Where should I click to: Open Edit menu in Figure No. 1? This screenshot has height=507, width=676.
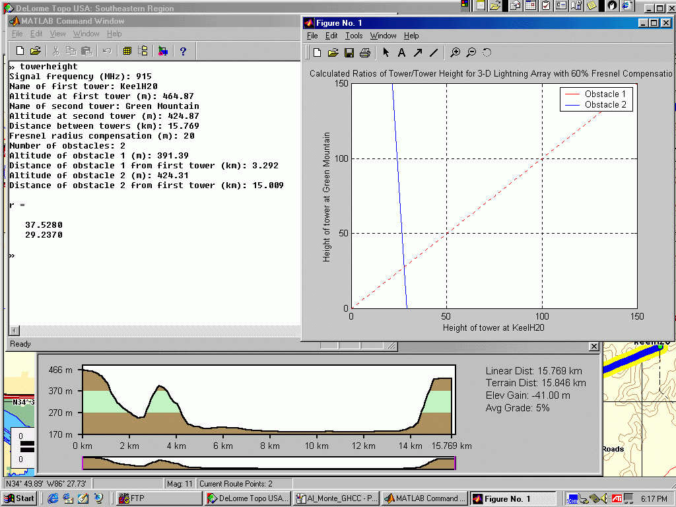[331, 36]
